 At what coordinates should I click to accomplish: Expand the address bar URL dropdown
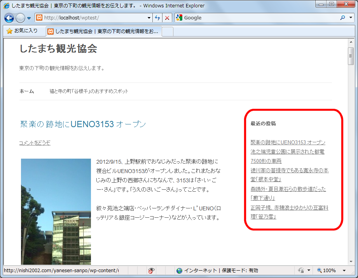tap(149, 18)
